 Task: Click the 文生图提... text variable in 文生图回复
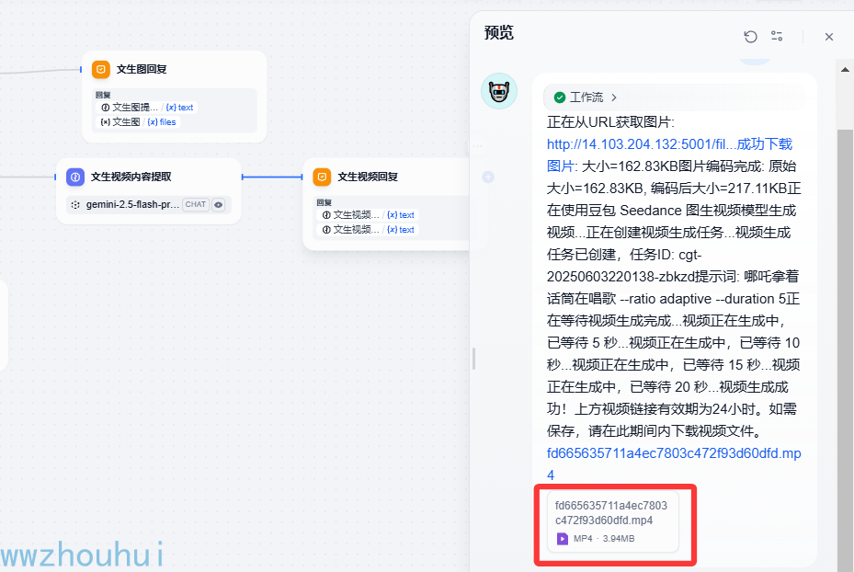(147, 108)
